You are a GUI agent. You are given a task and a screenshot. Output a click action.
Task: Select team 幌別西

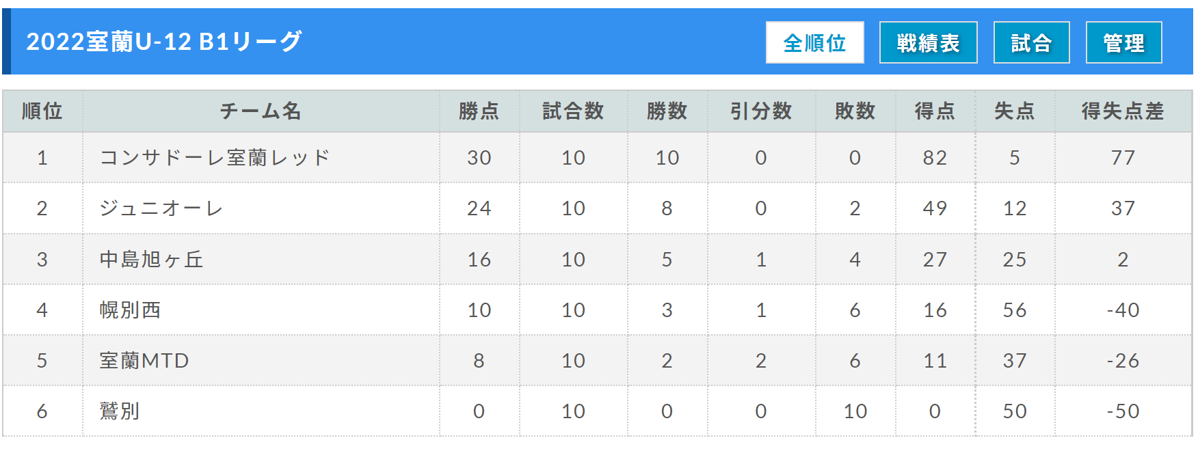pos(130,310)
